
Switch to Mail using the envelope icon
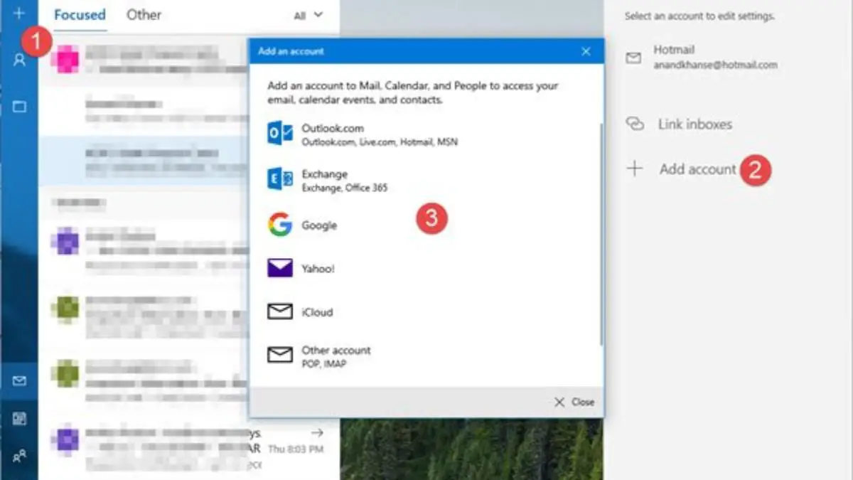pos(19,381)
